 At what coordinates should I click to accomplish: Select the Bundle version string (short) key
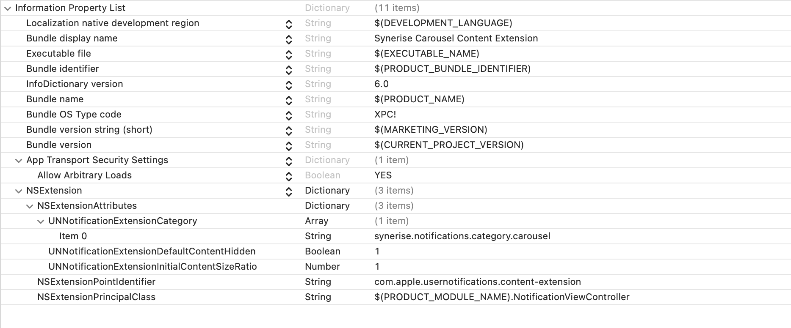coord(89,130)
